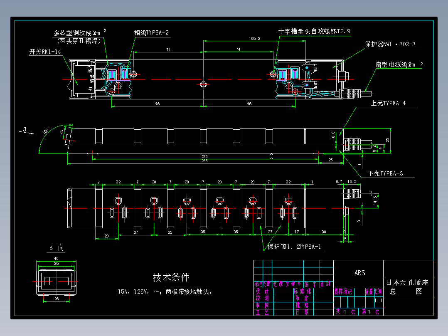The width and height of the screenshot is (448, 336).
Task: Select the 38 dimension in bottom view
Action: click(x=324, y=232)
